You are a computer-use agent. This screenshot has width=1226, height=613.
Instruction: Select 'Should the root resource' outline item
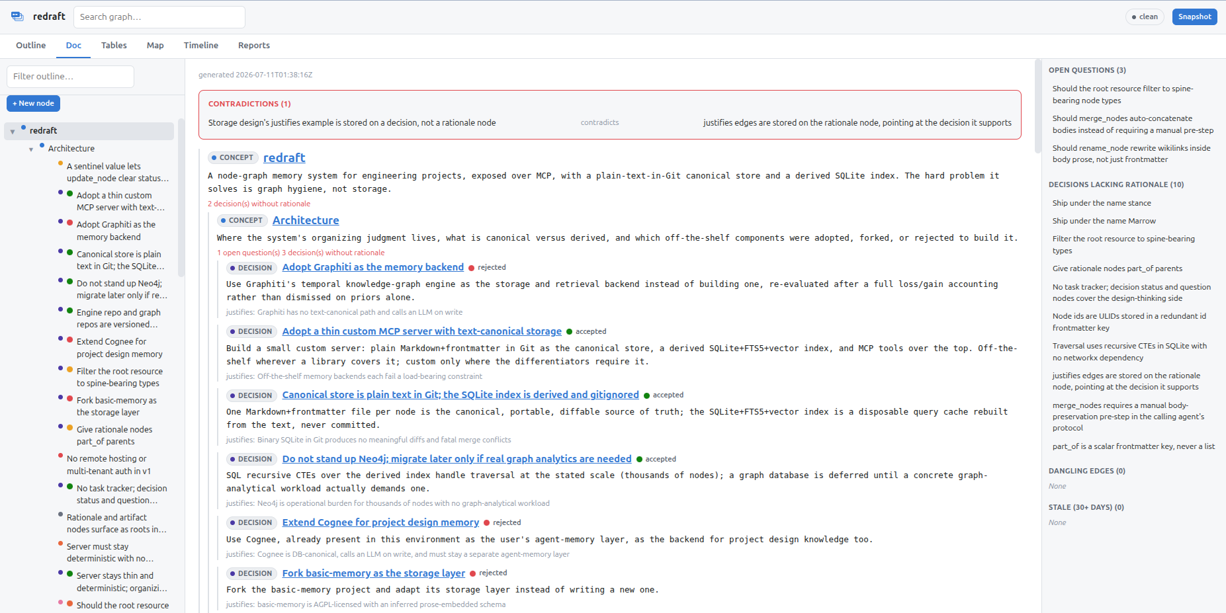[122, 606]
